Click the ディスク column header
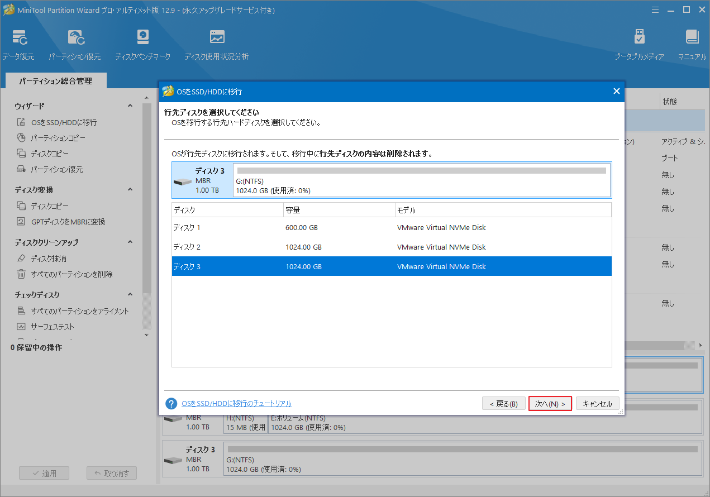Screen dimensions: 710x497 [227, 210]
